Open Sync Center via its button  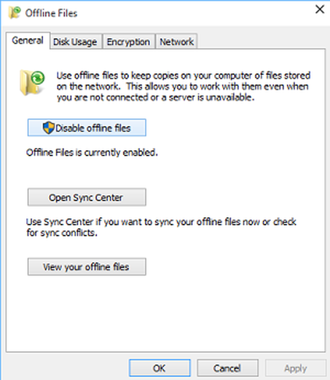click(87, 197)
